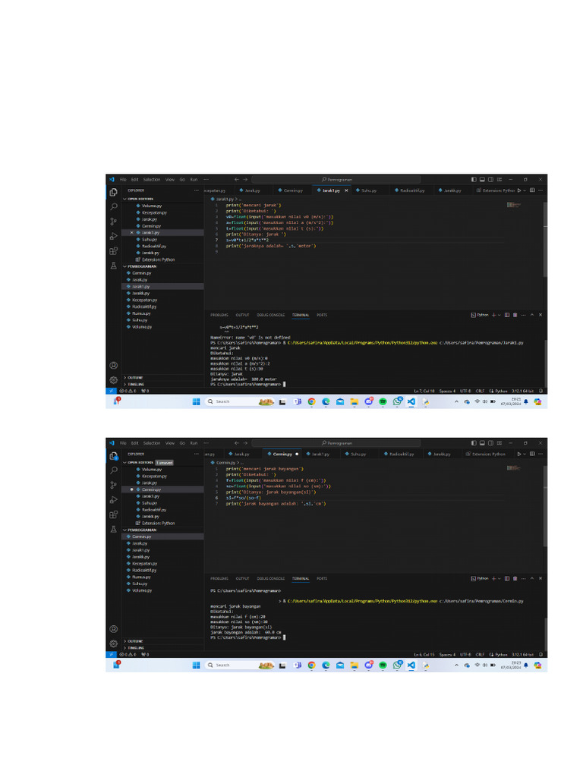Click the editor minimap in Jarak1.py window

click(x=513, y=205)
